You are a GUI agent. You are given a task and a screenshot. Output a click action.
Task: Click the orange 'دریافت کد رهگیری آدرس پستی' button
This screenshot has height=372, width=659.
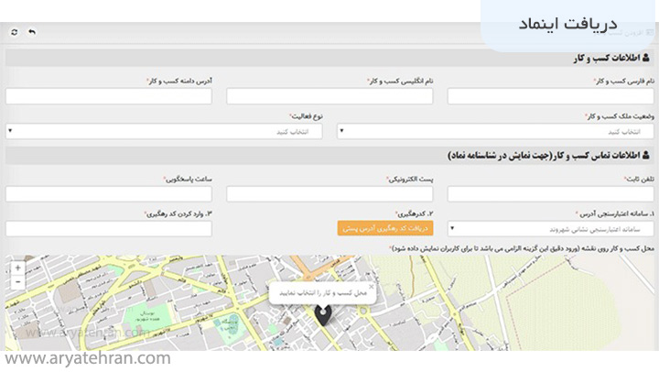385,228
